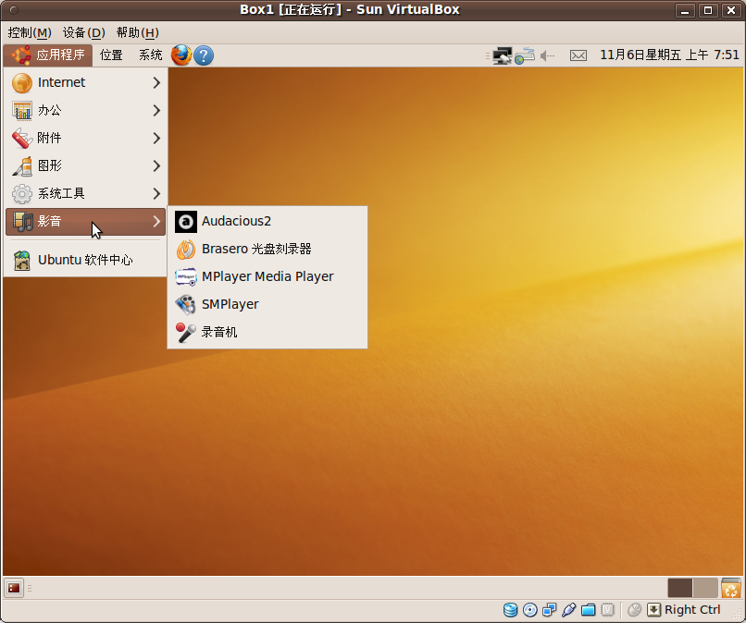Open the 控制(M) VirtualBox menu

[x=30, y=32]
